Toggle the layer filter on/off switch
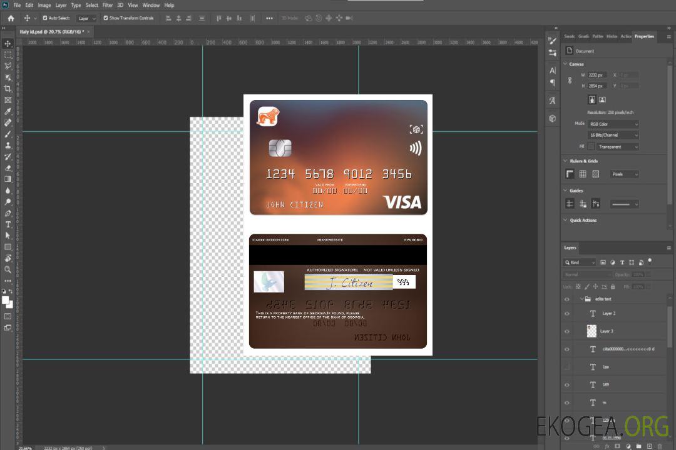676x450 pixels. (x=650, y=261)
